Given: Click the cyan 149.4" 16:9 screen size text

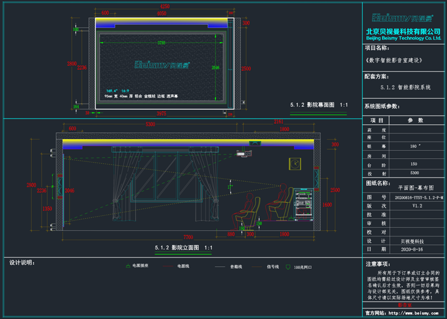Looking at the screenshot, I should click(117, 91).
